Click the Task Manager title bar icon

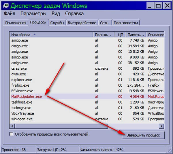tap(6, 6)
